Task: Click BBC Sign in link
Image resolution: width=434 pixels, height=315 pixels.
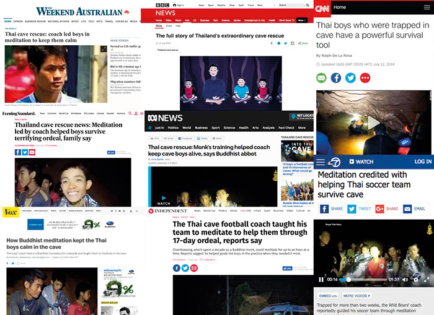Action: 179,5
